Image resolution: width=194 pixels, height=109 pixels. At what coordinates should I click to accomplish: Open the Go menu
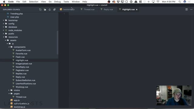point(50,2)
